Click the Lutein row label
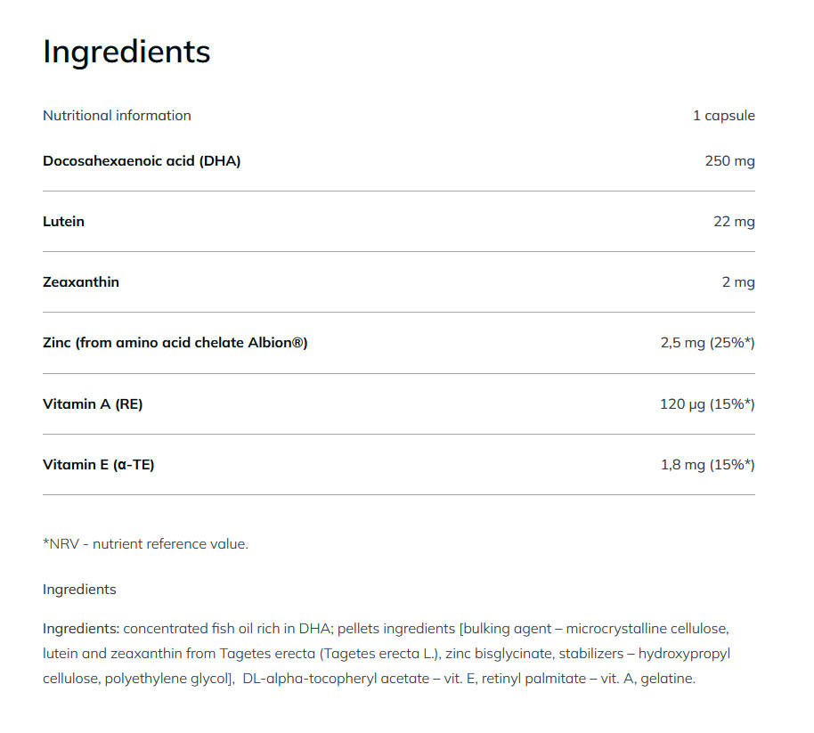Screen dimensions: 814x733 [x=64, y=222]
